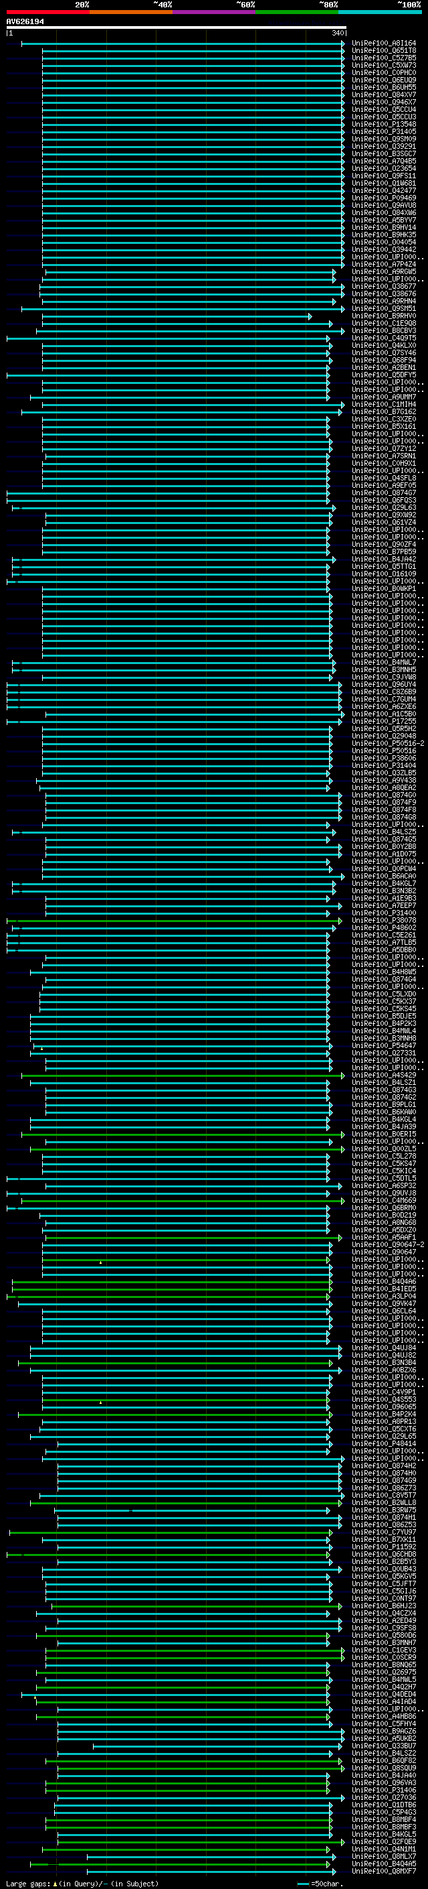The width and height of the screenshot is (428, 1889).
Task: Select hit UniRef100_P50516-2
Action: (388, 744)
